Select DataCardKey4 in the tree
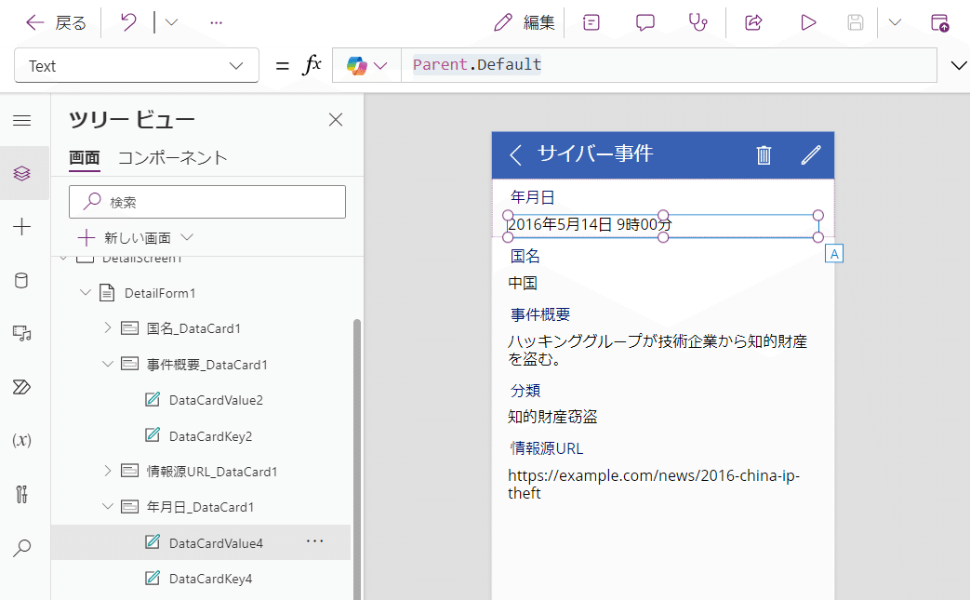Viewport: 970px width, 600px height. (x=210, y=579)
